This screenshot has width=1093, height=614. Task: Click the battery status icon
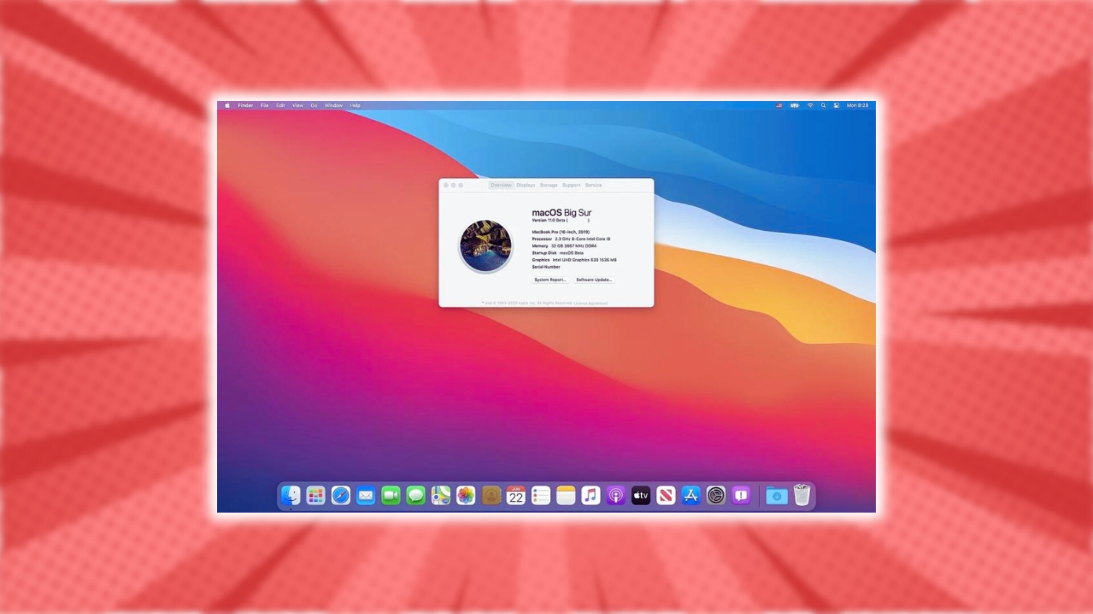click(x=794, y=105)
